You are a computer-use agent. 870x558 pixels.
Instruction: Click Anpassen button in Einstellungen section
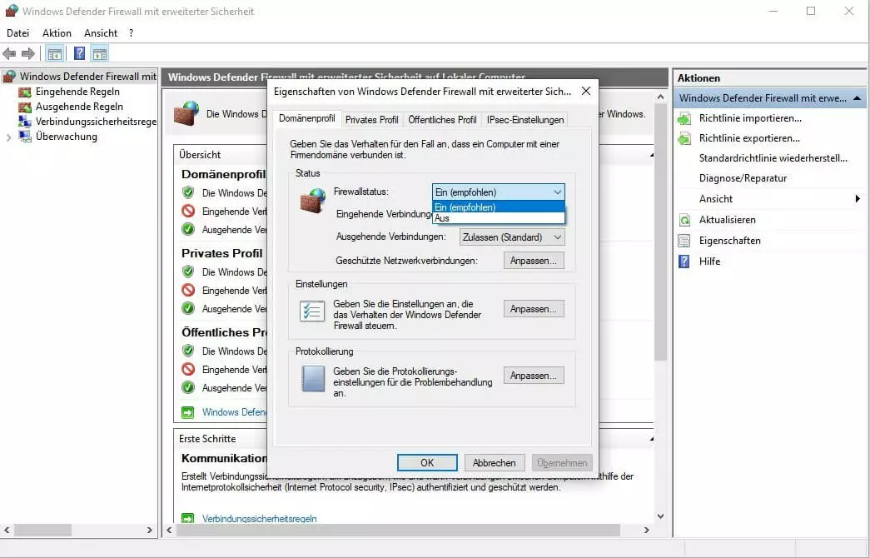click(534, 309)
